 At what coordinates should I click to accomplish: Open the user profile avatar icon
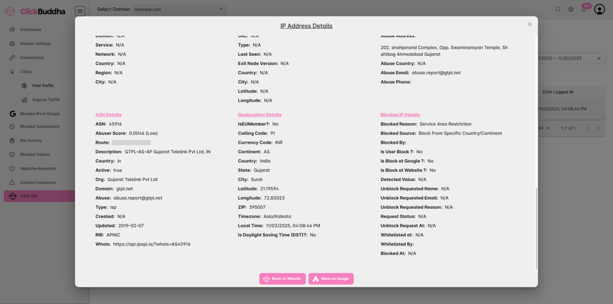(599, 9)
